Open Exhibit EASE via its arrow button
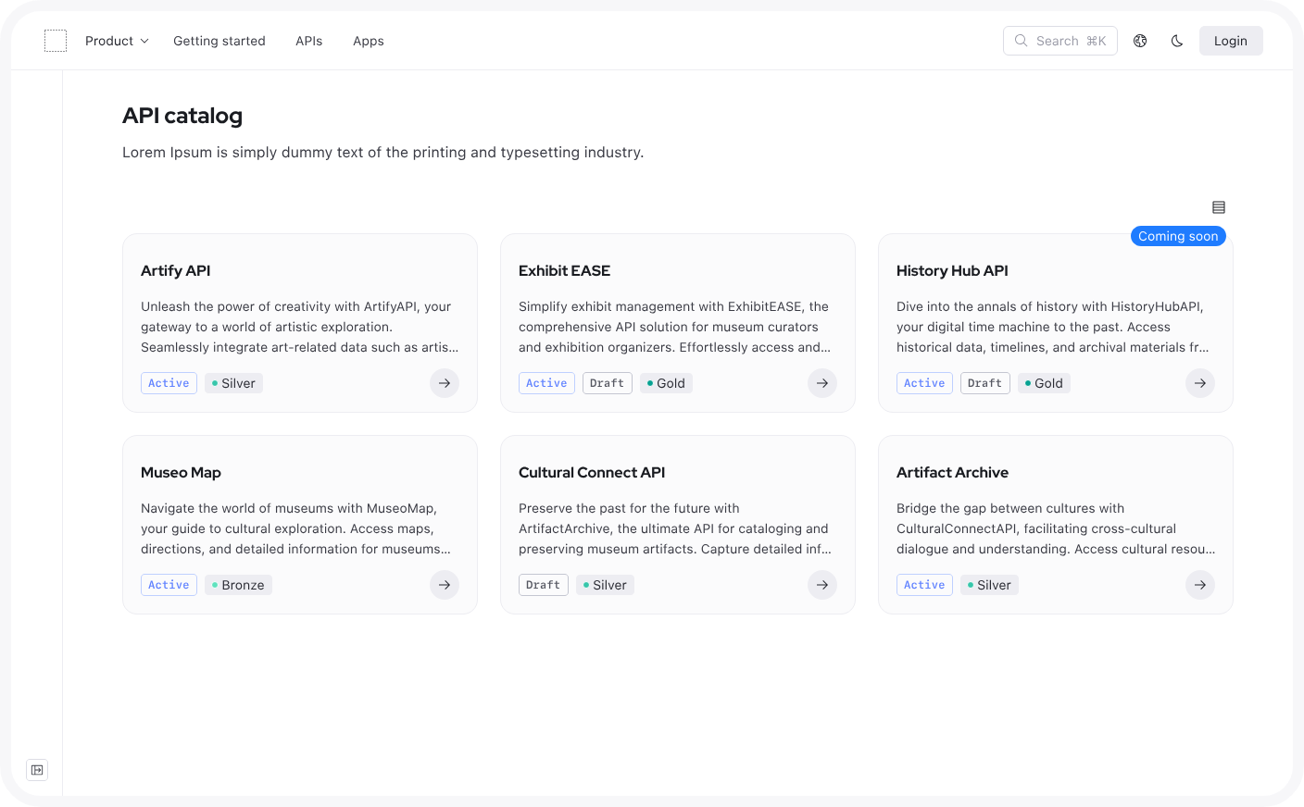1304x807 pixels. pos(822,383)
